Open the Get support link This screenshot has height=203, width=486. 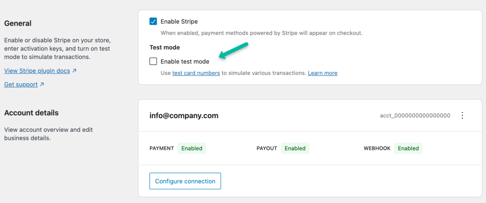coord(21,84)
